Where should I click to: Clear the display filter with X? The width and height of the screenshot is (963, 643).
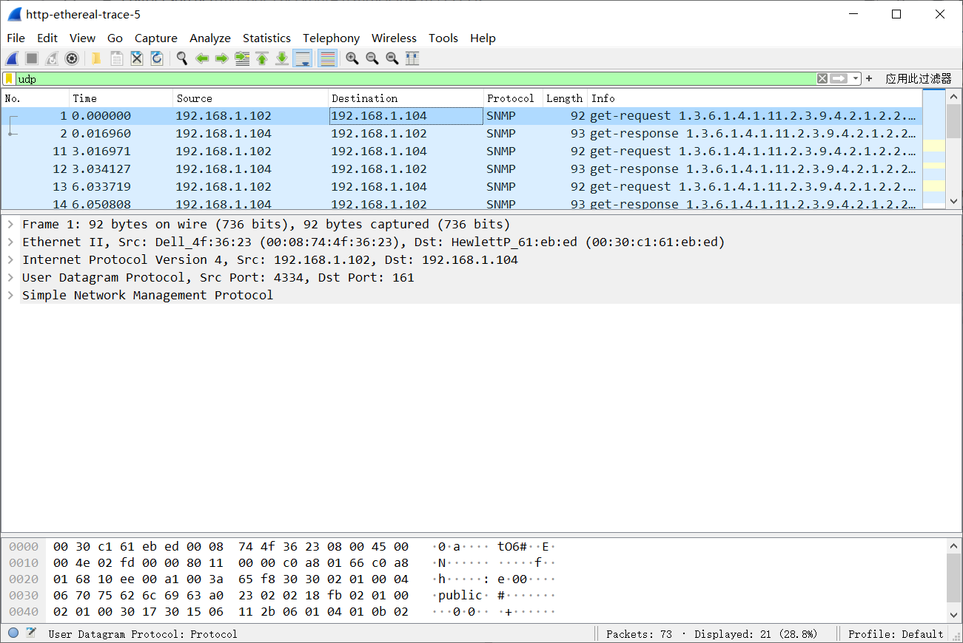coord(822,78)
